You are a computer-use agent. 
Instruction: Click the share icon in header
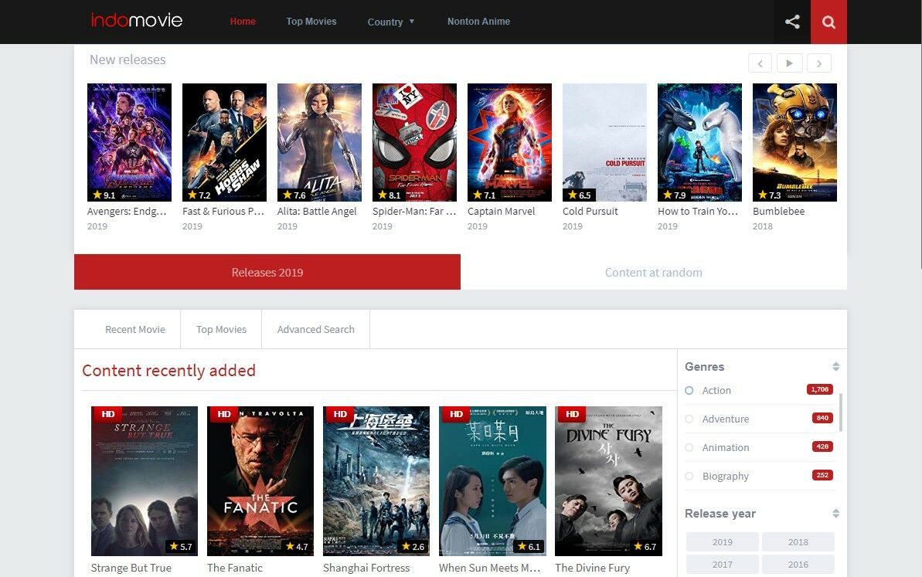(792, 22)
